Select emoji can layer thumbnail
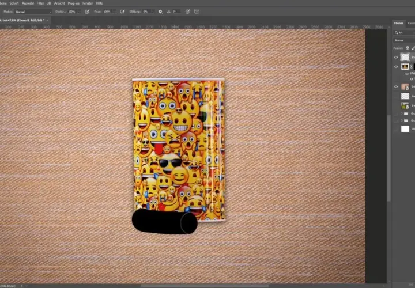This screenshot has width=415, height=288. pos(405,67)
